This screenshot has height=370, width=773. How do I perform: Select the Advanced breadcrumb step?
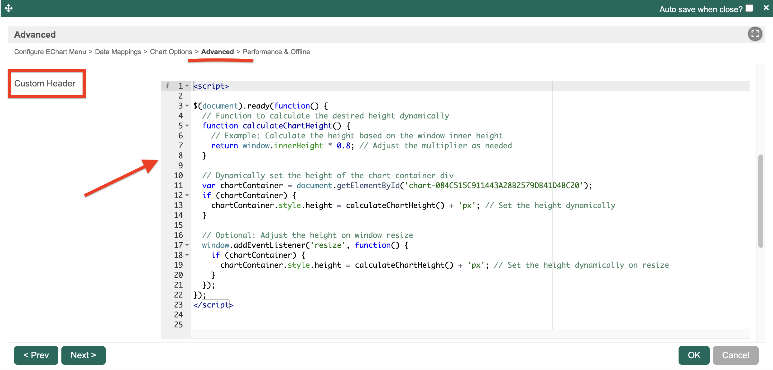pos(217,52)
